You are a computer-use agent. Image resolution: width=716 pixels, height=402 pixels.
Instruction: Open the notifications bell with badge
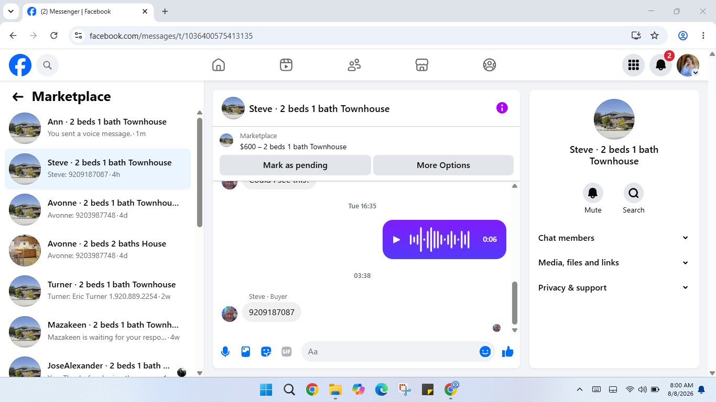(661, 65)
